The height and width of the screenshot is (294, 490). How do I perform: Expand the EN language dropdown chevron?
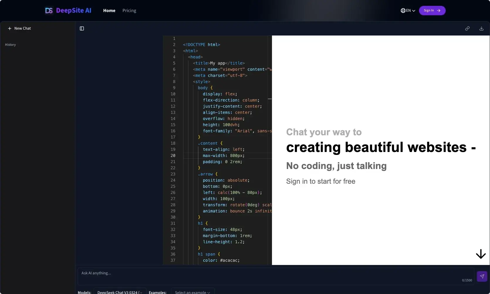[x=414, y=11]
